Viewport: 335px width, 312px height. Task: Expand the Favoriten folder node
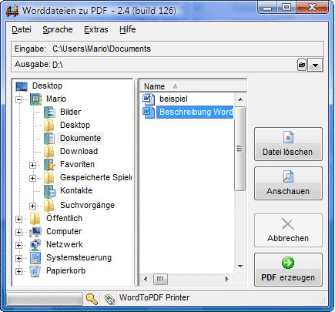[x=32, y=165]
